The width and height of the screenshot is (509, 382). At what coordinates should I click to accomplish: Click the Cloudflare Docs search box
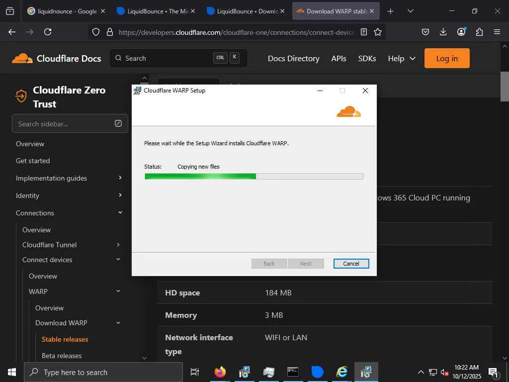178,58
